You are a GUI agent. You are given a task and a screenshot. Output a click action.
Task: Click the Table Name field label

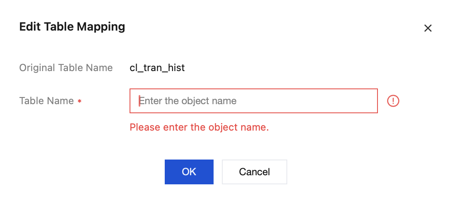46,101
